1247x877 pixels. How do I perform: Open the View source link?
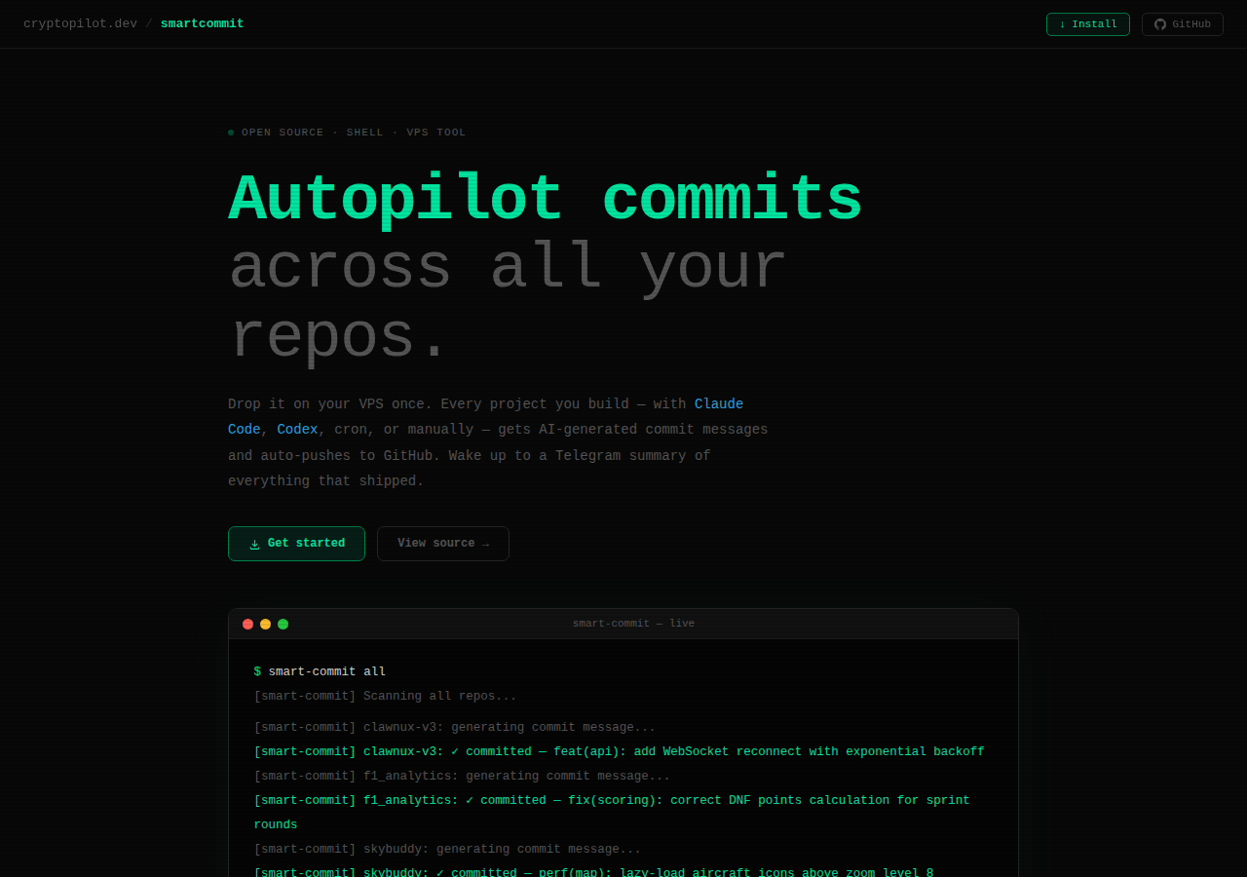pos(442,543)
